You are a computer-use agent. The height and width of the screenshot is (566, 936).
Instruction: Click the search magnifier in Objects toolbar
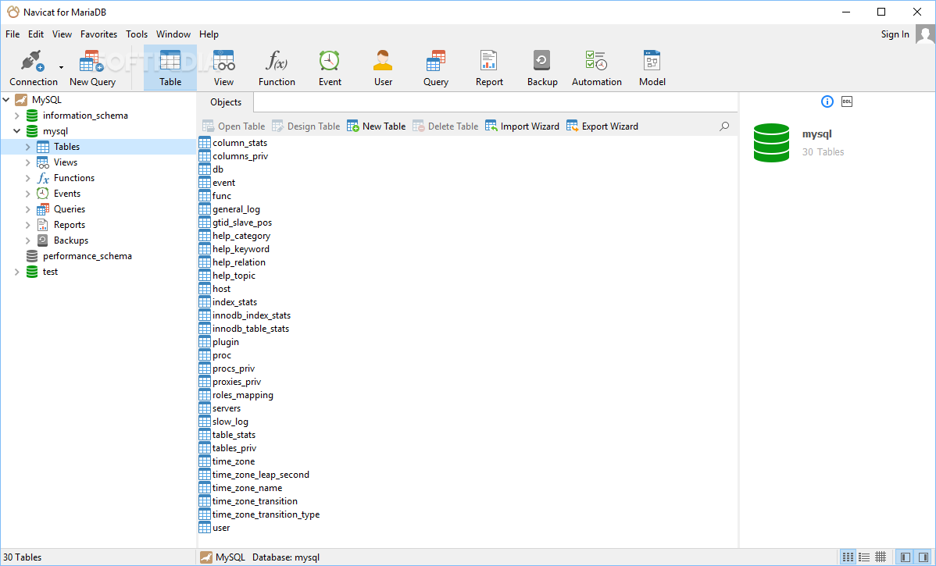pos(724,126)
